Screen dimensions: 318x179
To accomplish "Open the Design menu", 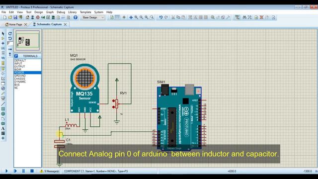I will click(39, 12).
